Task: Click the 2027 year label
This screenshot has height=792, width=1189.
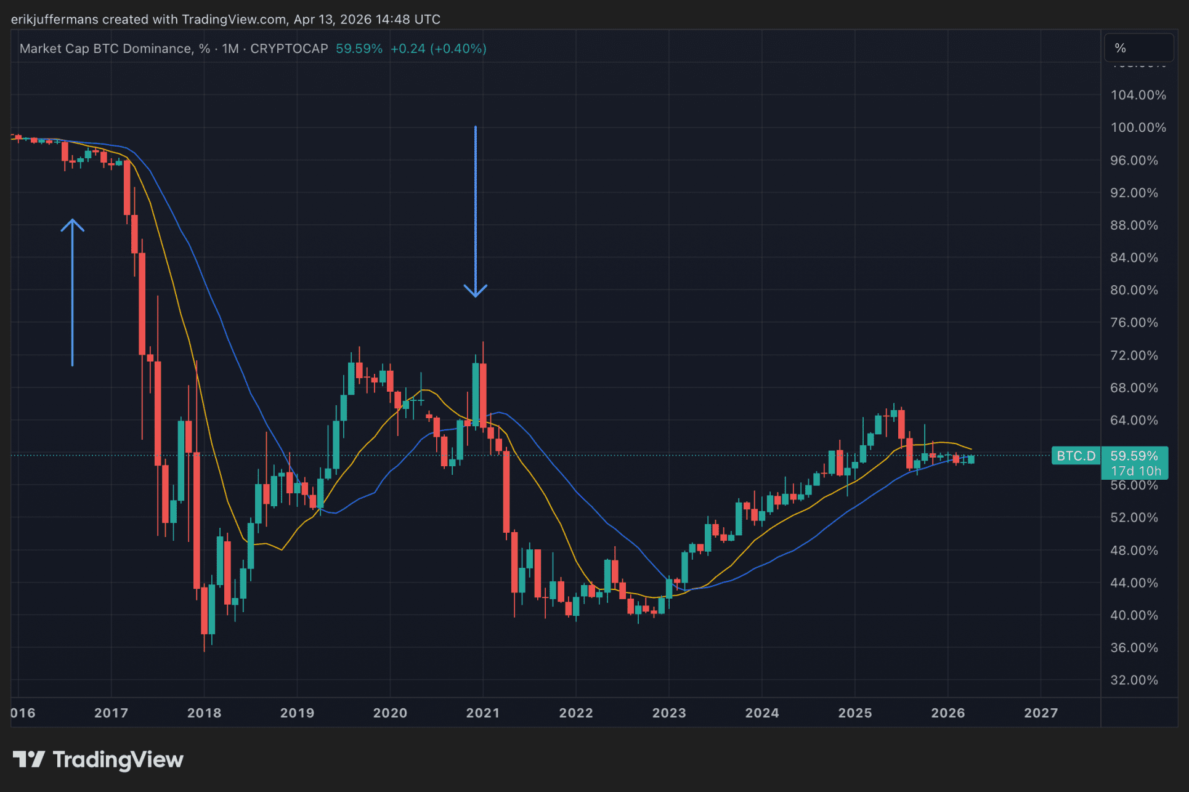Action: [x=1041, y=713]
